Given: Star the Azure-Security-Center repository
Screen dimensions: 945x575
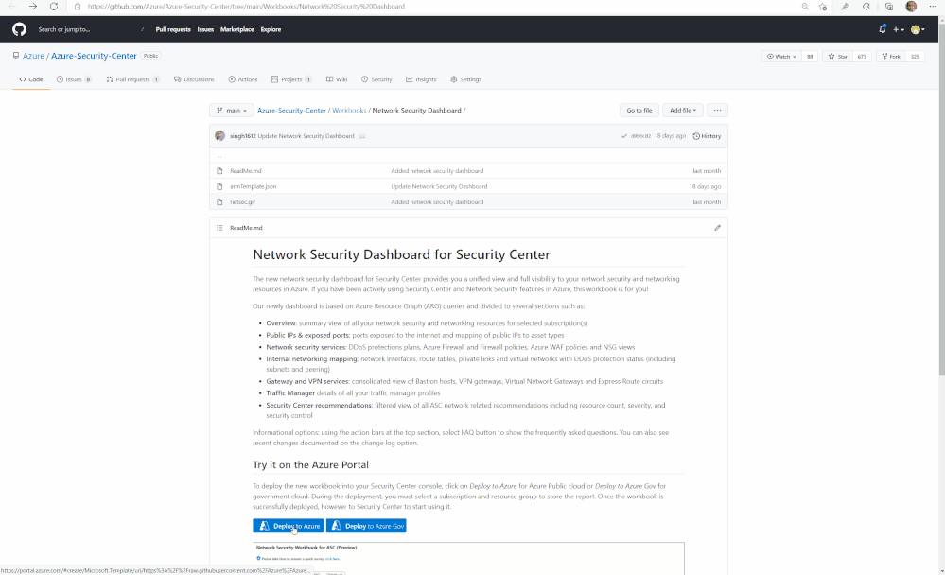Looking at the screenshot, I should [838, 56].
